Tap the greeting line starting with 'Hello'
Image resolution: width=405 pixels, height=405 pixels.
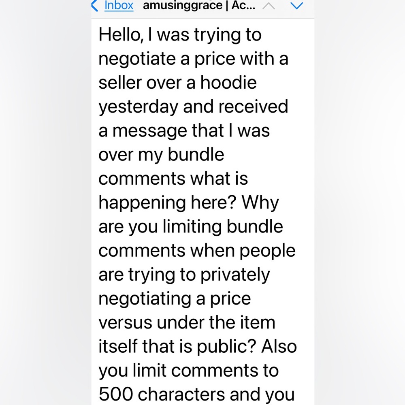(x=180, y=34)
